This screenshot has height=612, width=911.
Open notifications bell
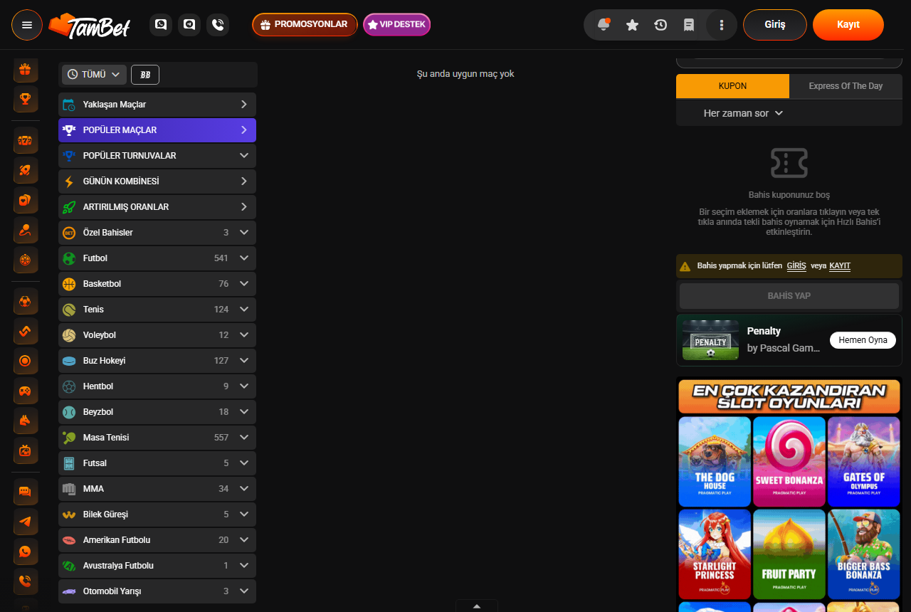tap(604, 25)
